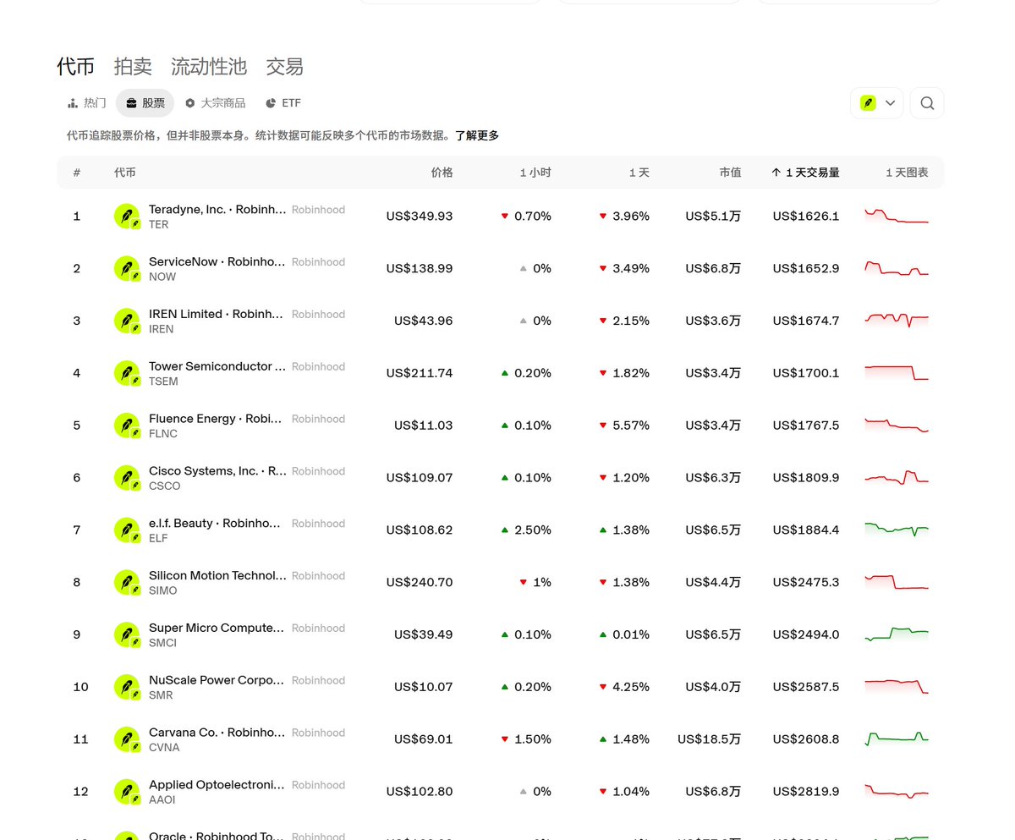Open the Tower Semiconductor 1-day chart sparkline

click(897, 373)
